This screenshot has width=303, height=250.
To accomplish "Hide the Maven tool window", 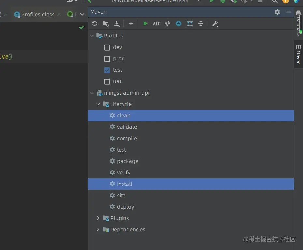I will pyautogui.click(x=288, y=12).
